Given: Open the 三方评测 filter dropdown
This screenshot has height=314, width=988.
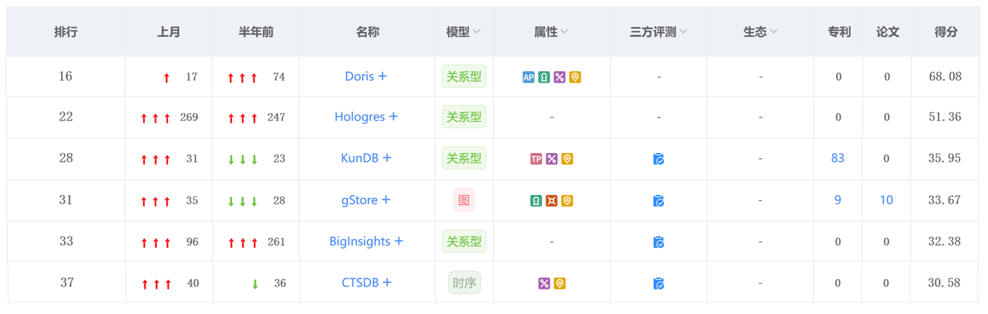Looking at the screenshot, I should (x=683, y=32).
